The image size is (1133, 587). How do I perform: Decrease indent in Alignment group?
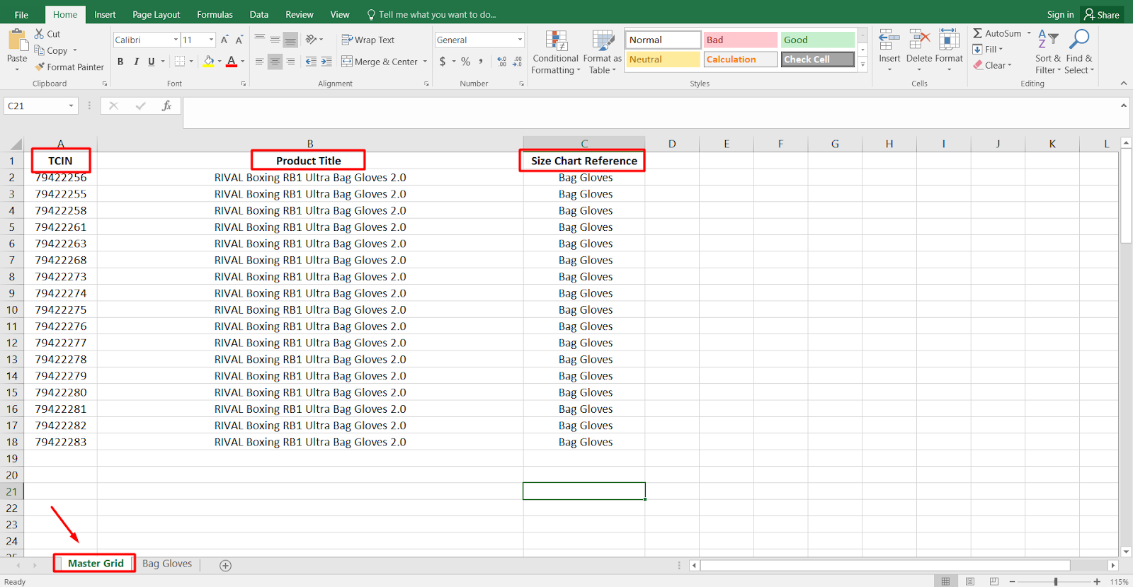[x=311, y=62]
